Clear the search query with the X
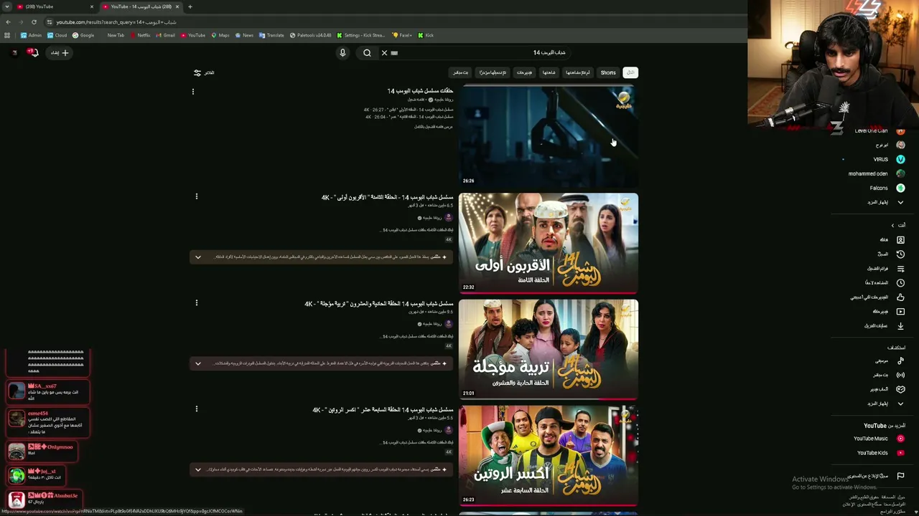 coord(384,52)
